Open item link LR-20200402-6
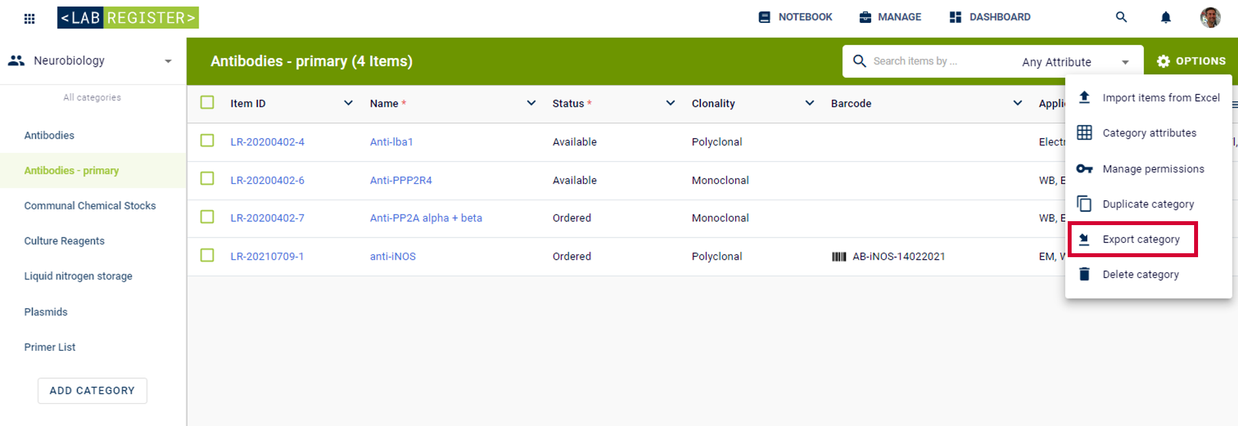This screenshot has height=426, width=1238. coord(267,180)
